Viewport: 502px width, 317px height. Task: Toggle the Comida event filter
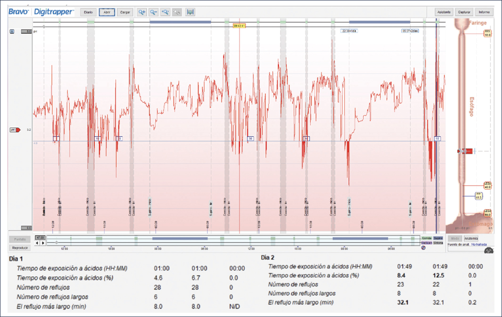(427, 238)
